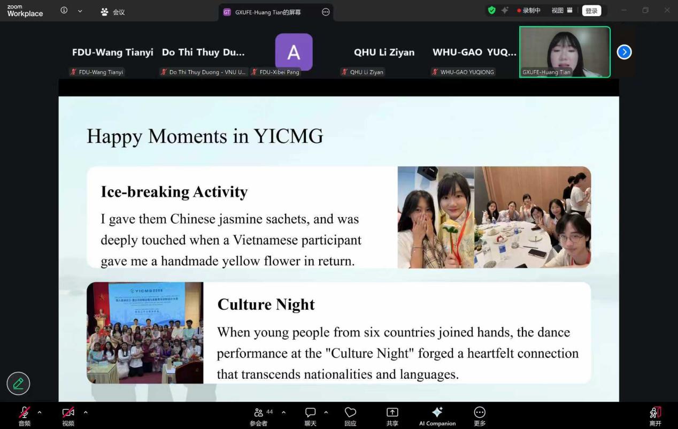Screen dimensions: 678x429
Task: Click the green annotation pencil button
Action: tap(18, 383)
